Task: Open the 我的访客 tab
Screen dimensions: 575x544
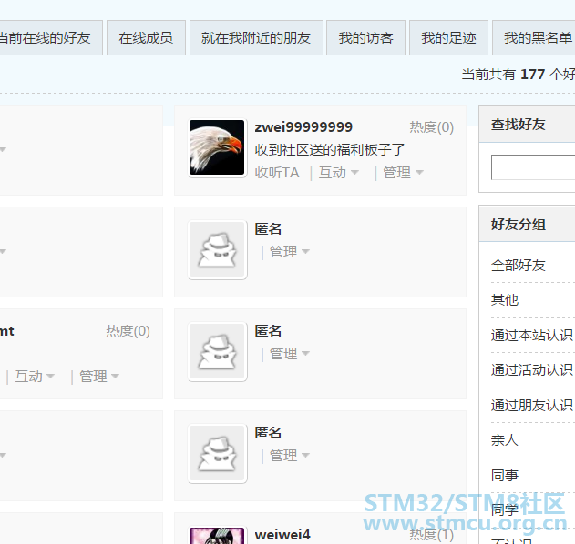Action: click(x=365, y=37)
